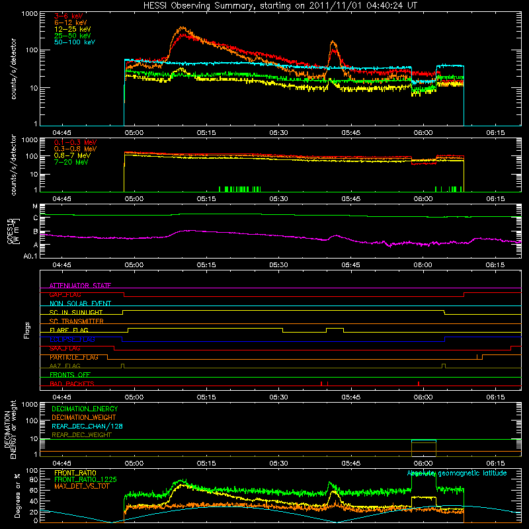
Task: Click the main 6-12 keV flare peak
Action: pos(183,28)
